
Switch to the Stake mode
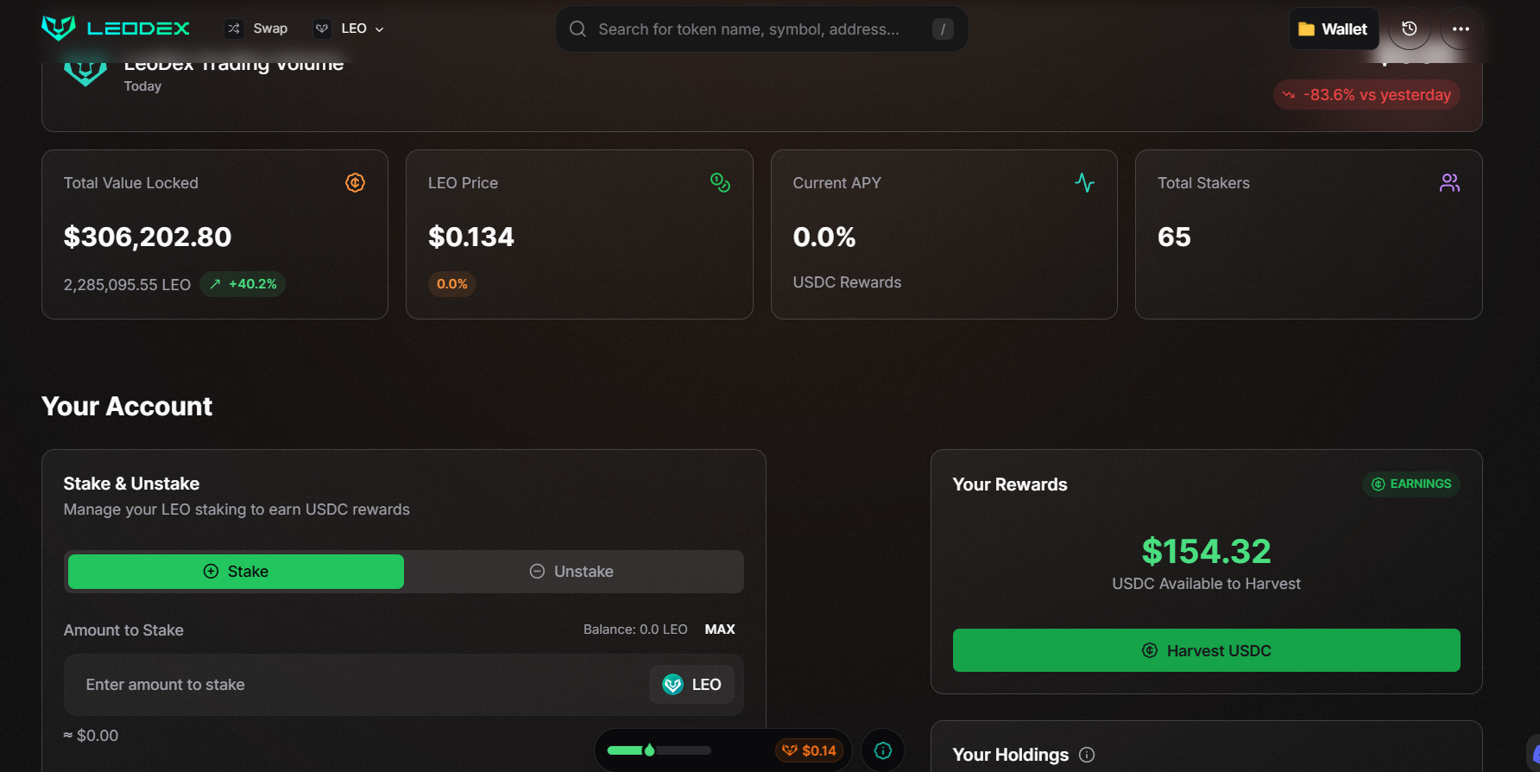click(236, 572)
